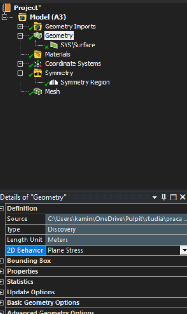Image resolution: width=187 pixels, height=314 pixels.
Task: Expand the Bounding Box section
Action: click(x=1, y=261)
